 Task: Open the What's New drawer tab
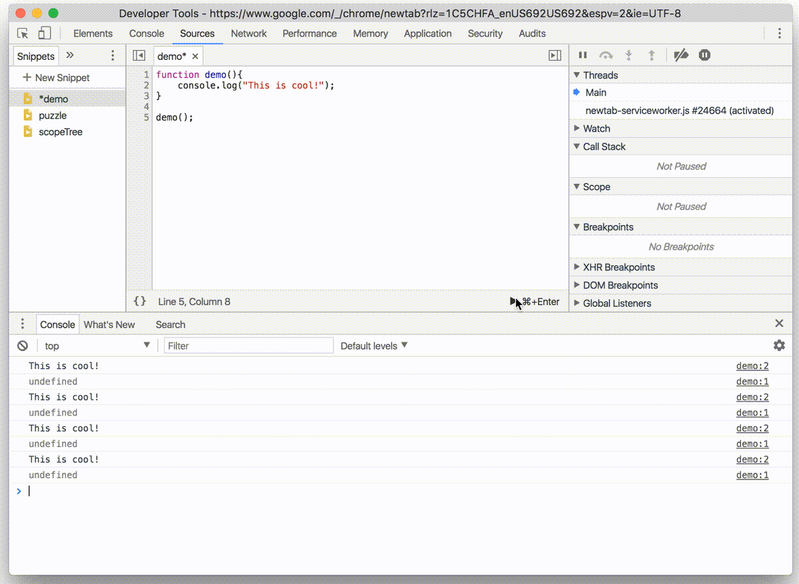point(109,324)
